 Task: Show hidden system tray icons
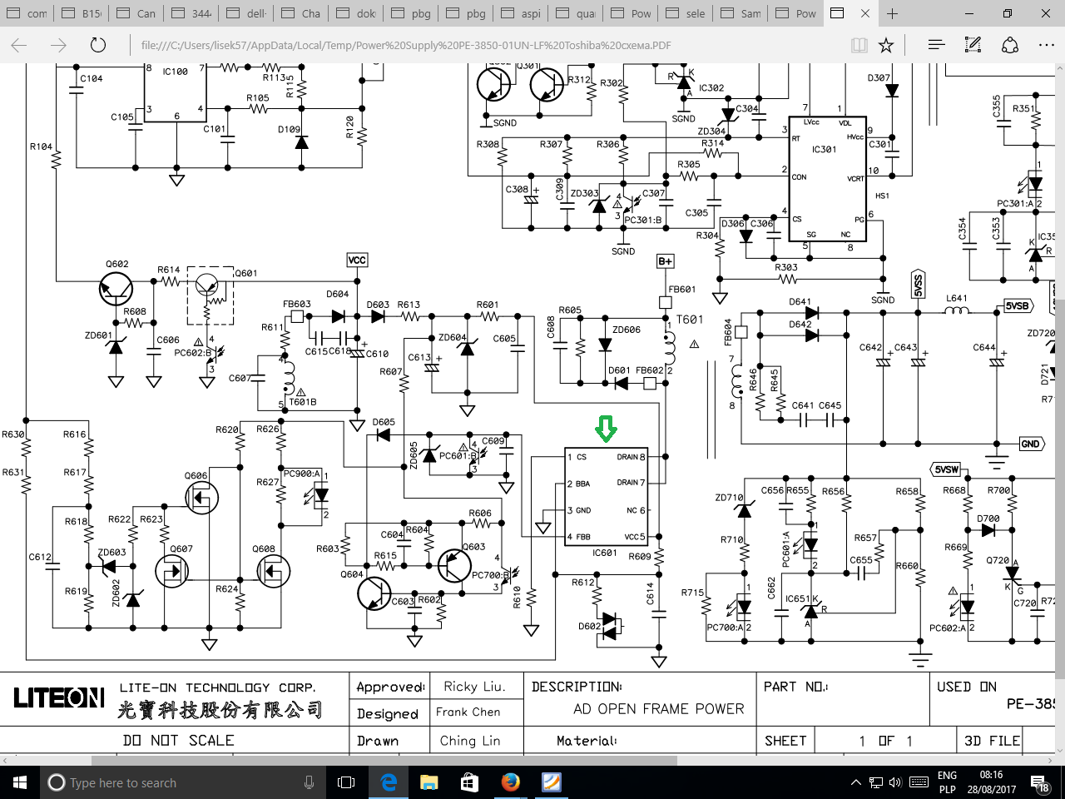[855, 782]
